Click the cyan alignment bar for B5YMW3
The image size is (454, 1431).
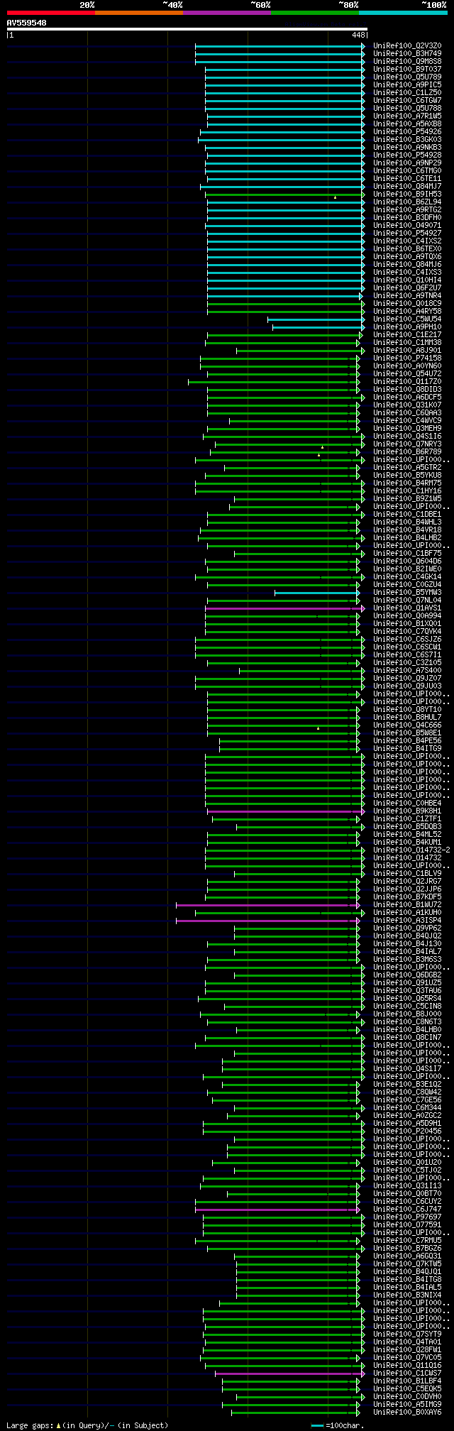pos(316,593)
